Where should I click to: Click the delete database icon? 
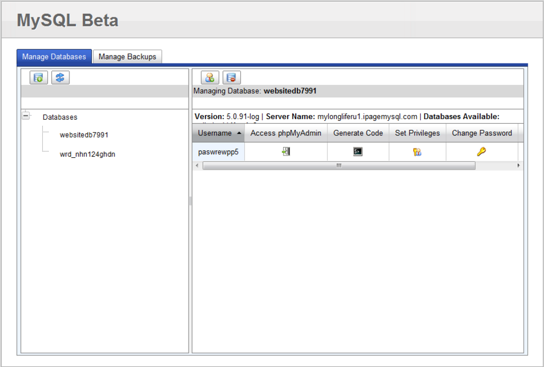tap(231, 77)
